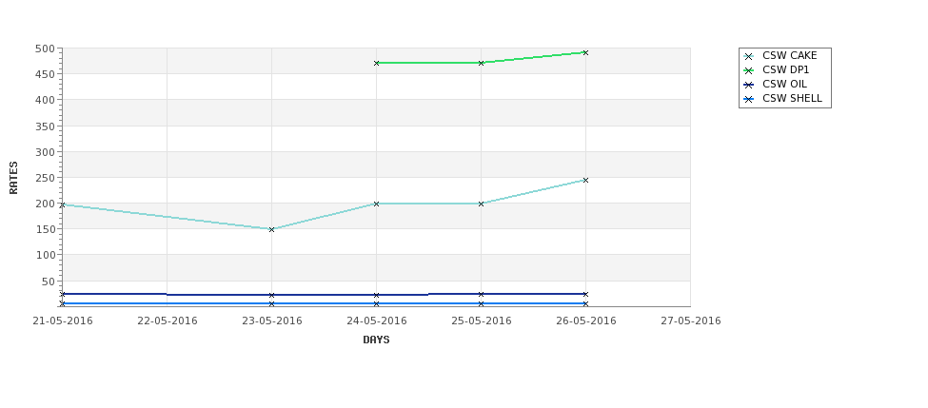This screenshot has width=928, height=408.
Task: Click CSW CAKE data point on 24-05-2016
Action: point(376,204)
